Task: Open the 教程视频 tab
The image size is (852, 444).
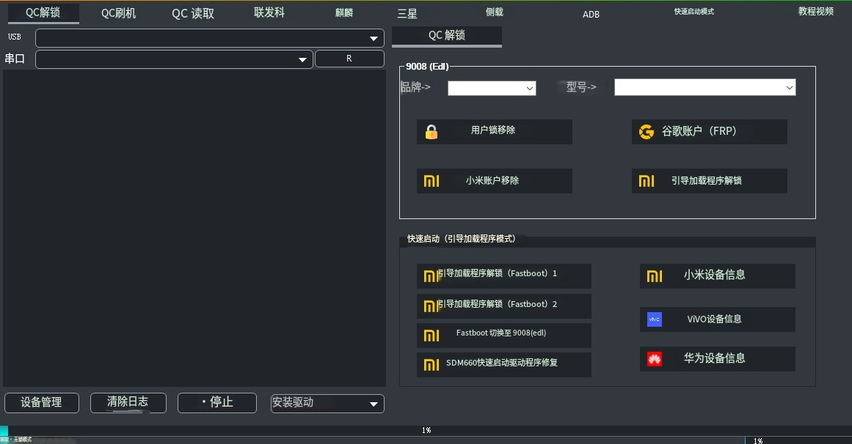Action: click(x=815, y=12)
